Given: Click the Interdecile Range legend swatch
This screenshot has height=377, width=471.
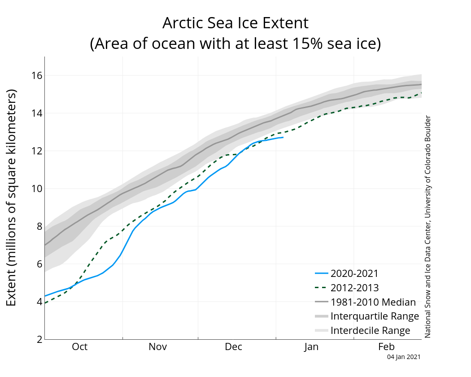Looking at the screenshot, I should pyautogui.click(x=321, y=331).
